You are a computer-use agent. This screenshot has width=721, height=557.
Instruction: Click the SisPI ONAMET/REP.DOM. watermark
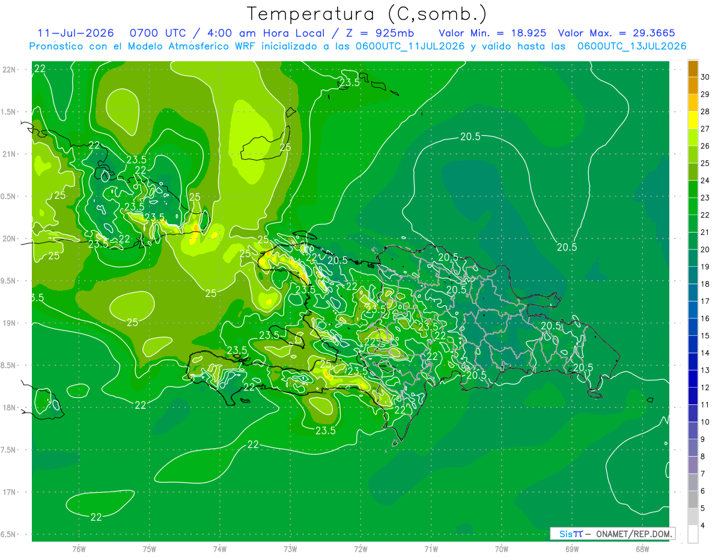[x=613, y=534]
